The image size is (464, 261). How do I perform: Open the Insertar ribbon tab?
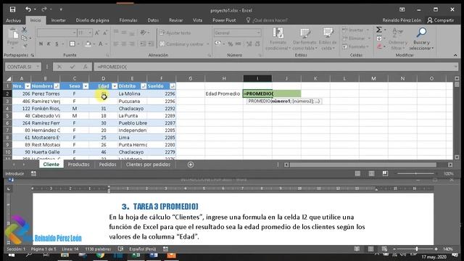point(58,20)
